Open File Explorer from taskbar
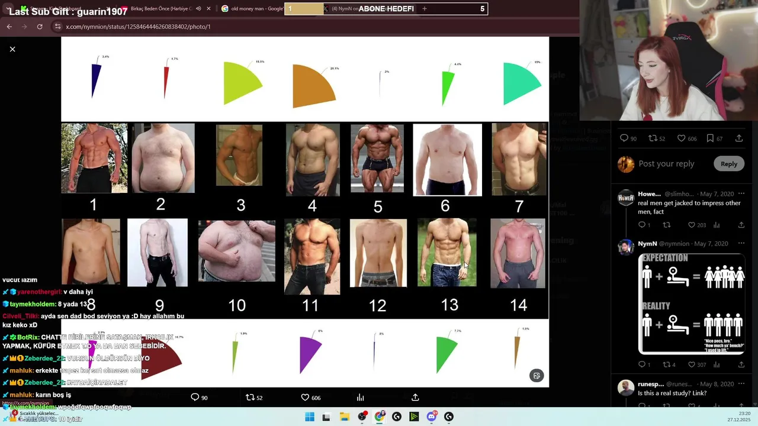 [x=344, y=417]
